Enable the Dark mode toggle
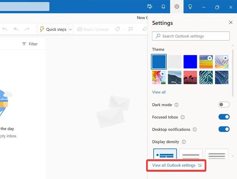The width and height of the screenshot is (237, 179). (x=224, y=105)
